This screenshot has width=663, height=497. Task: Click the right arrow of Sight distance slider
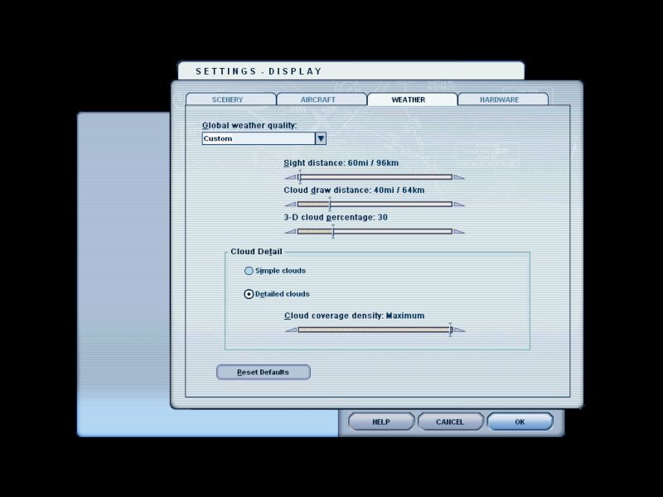tap(459, 177)
